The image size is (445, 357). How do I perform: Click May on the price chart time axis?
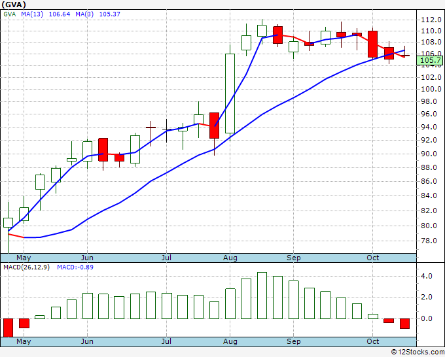tap(24, 258)
